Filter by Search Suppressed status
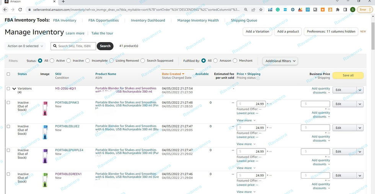 click(143, 61)
